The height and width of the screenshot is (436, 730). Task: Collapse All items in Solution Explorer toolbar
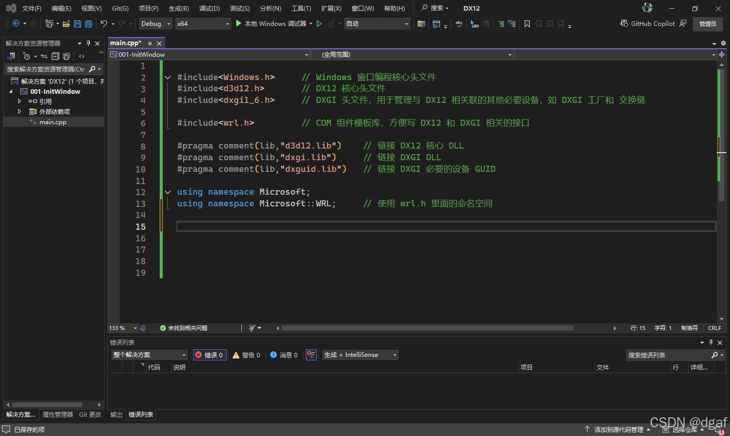55,56
